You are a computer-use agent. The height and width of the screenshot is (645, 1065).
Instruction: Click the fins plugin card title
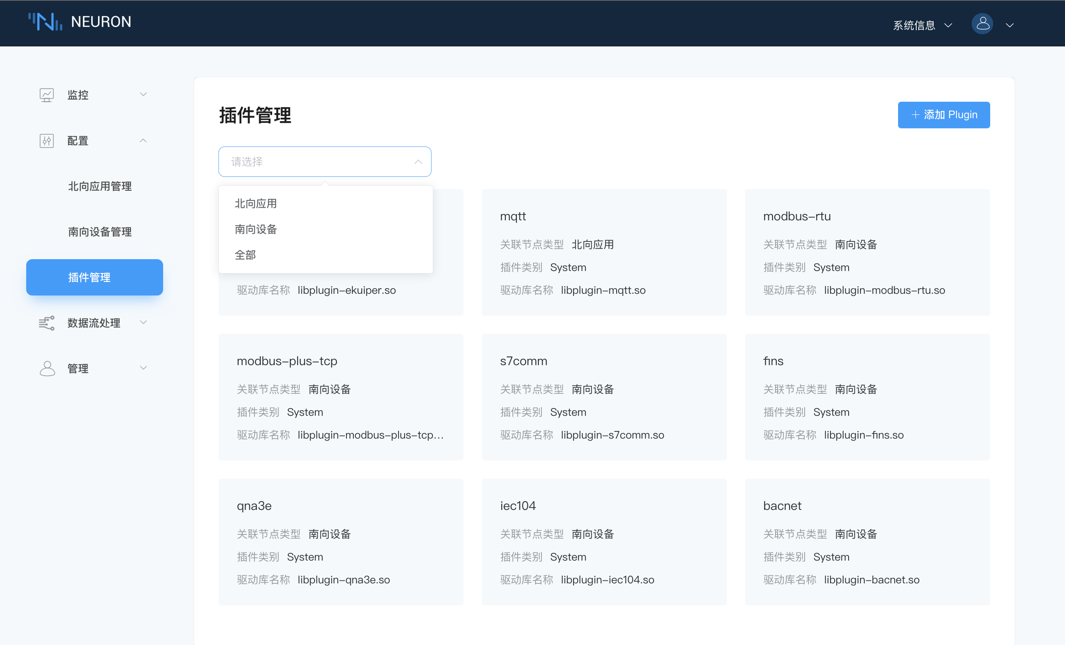coord(773,361)
